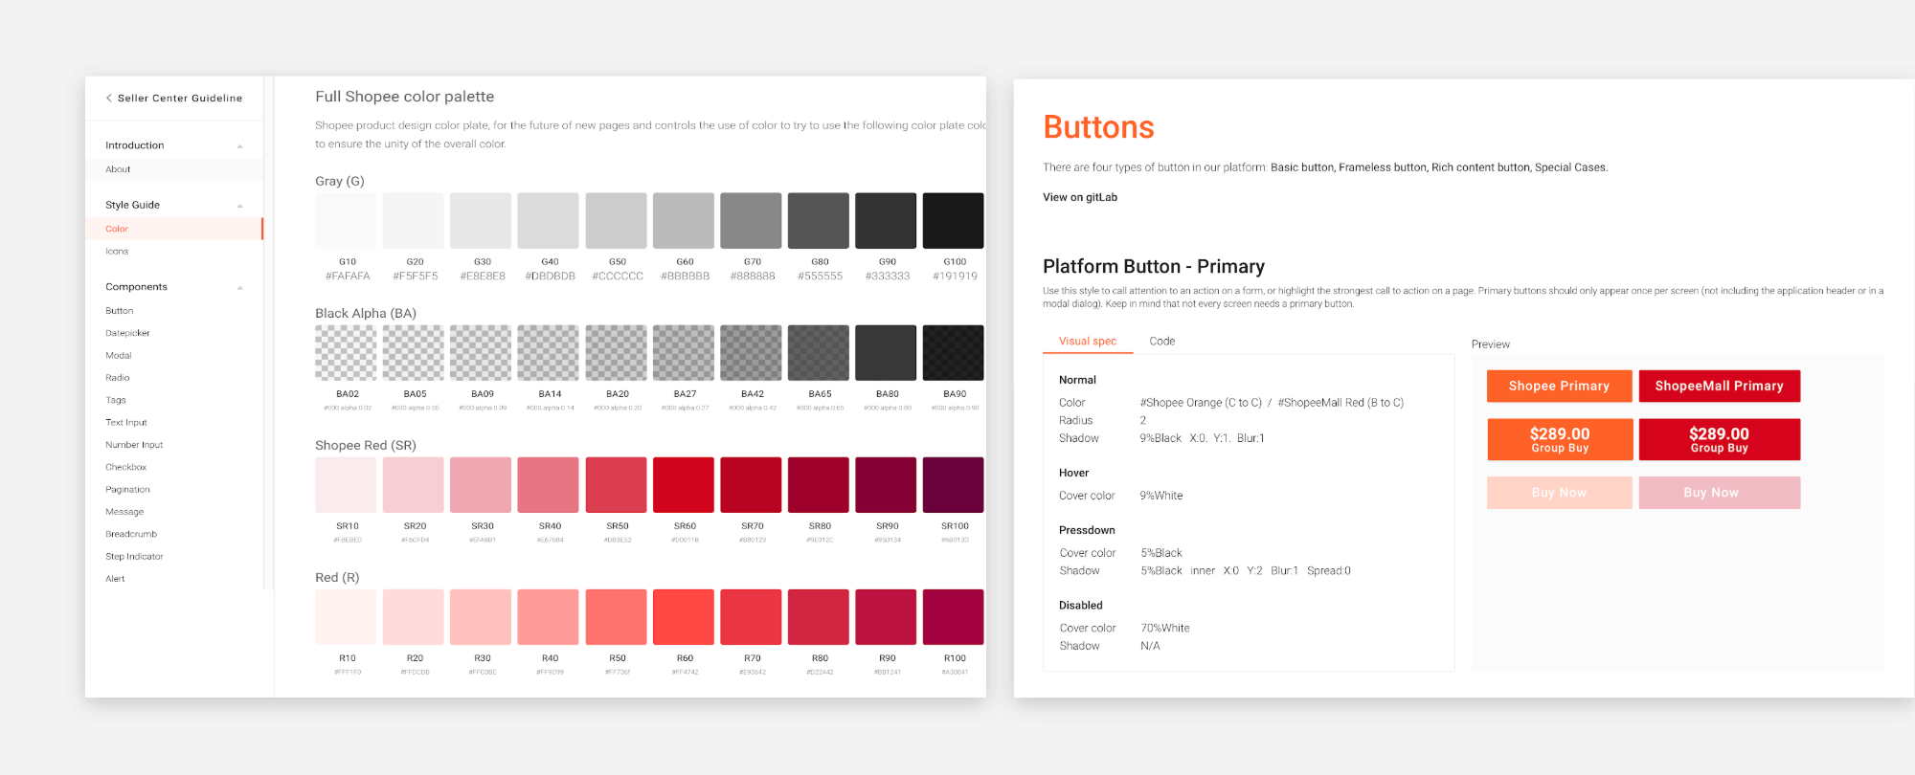Select the G70 #888888 swatch
This screenshot has width=1915, height=775.
point(751,221)
